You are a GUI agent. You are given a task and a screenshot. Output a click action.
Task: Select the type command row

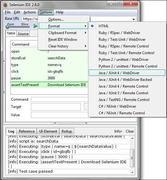tap(49, 65)
